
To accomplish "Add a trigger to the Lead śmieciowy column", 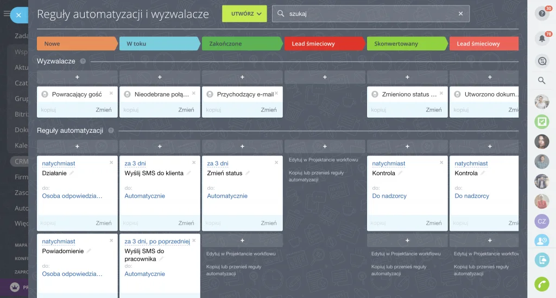I will point(325,77).
